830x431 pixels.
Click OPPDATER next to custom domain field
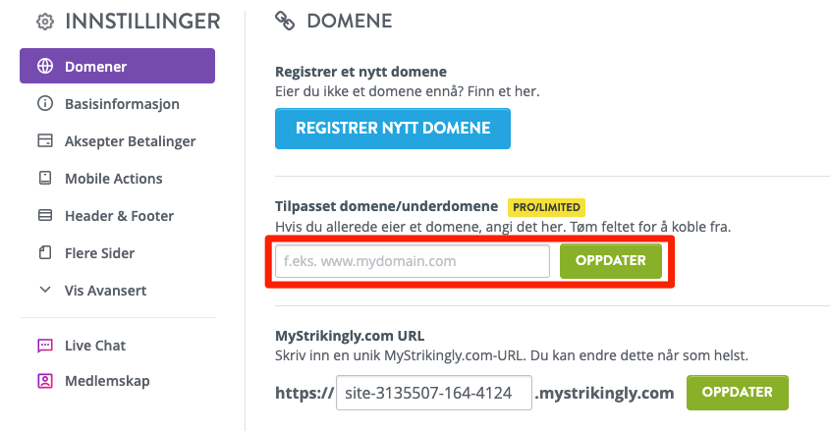[x=611, y=261]
